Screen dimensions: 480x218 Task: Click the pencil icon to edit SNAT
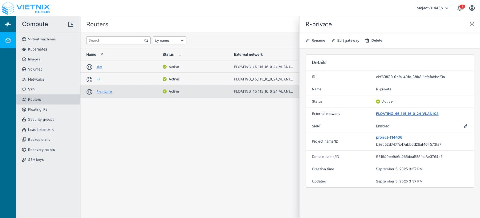pyautogui.click(x=466, y=126)
